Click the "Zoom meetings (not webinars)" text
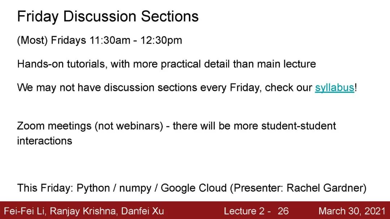The height and width of the screenshot is (219, 390). [90, 126]
